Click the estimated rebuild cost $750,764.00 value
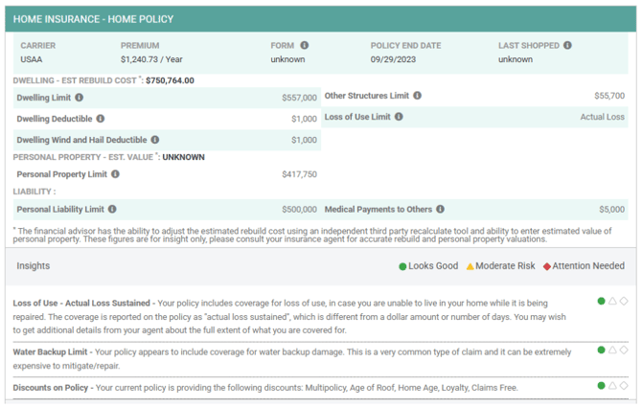This screenshot has height=407, width=642. point(170,80)
